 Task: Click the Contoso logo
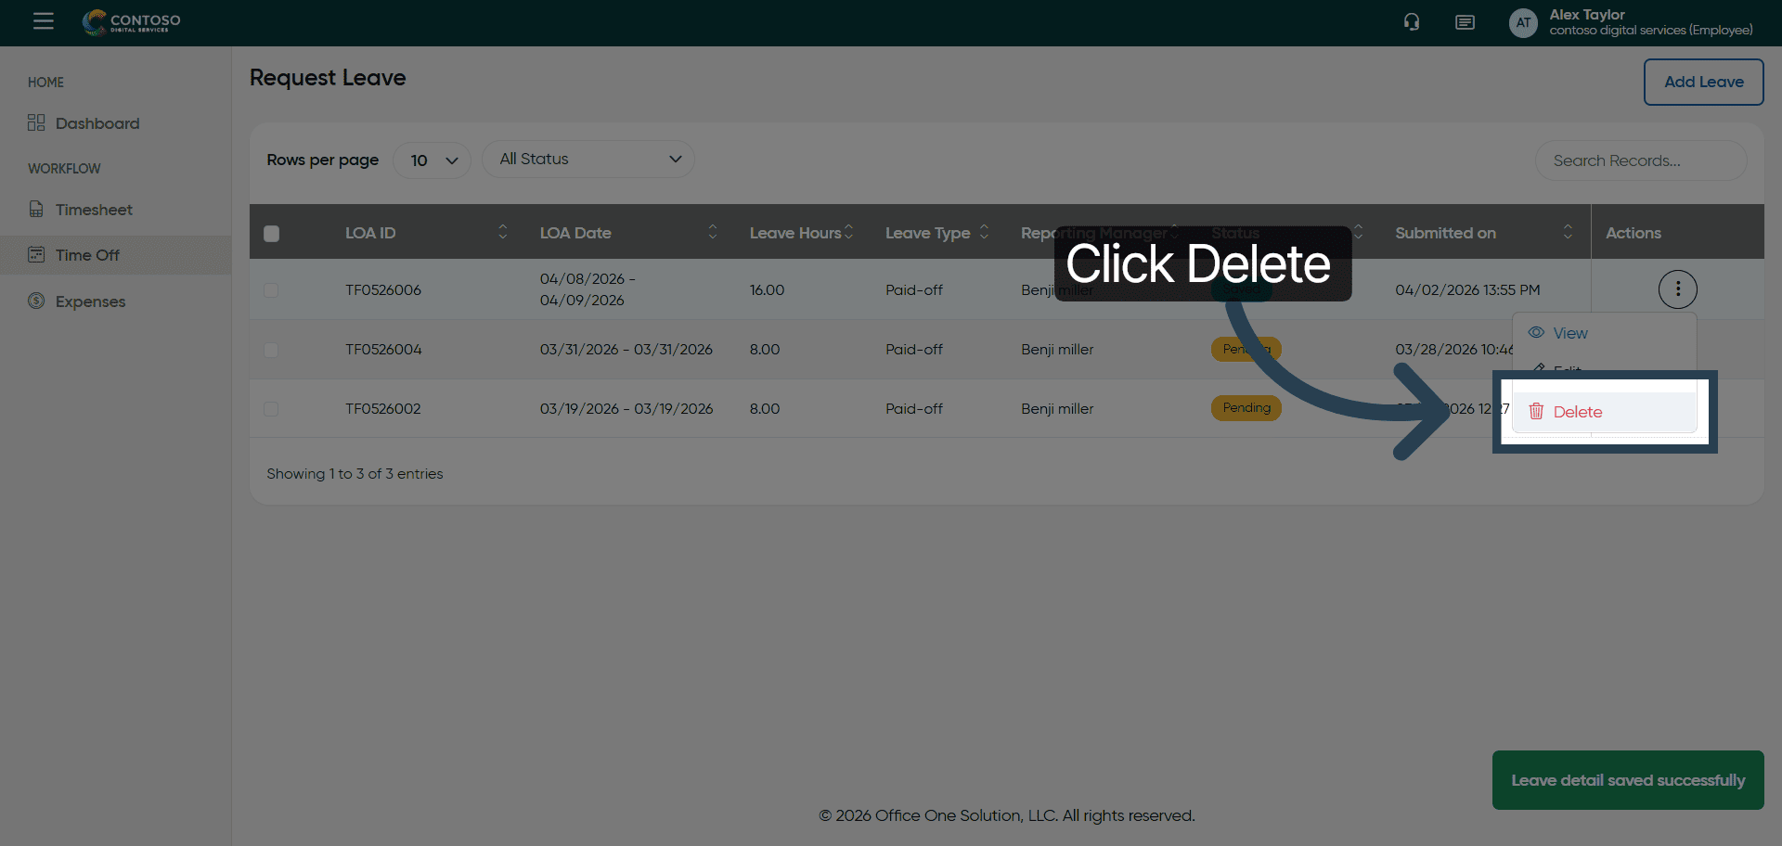(132, 22)
